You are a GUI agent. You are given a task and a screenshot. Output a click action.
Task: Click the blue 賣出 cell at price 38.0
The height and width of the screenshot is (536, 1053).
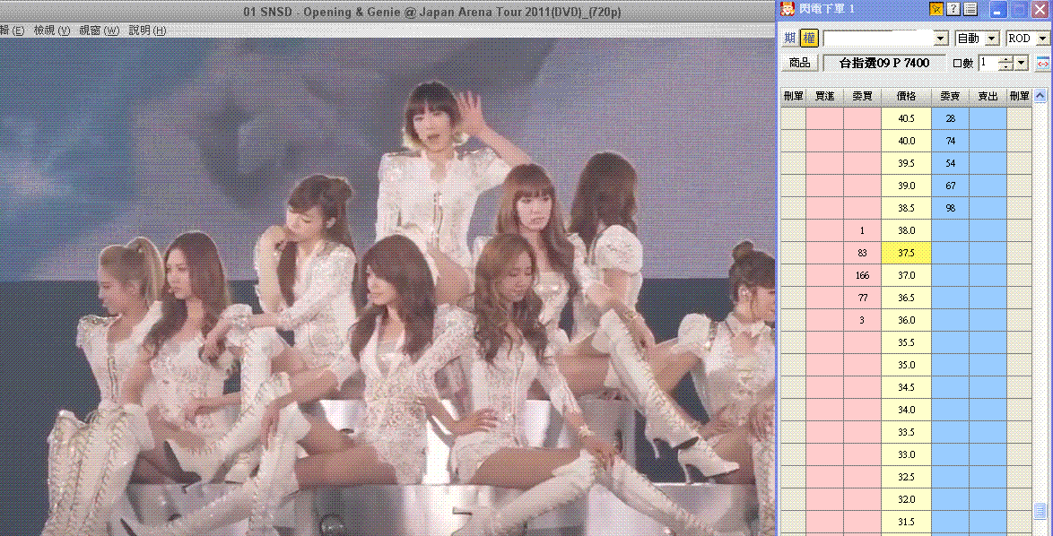(x=988, y=230)
